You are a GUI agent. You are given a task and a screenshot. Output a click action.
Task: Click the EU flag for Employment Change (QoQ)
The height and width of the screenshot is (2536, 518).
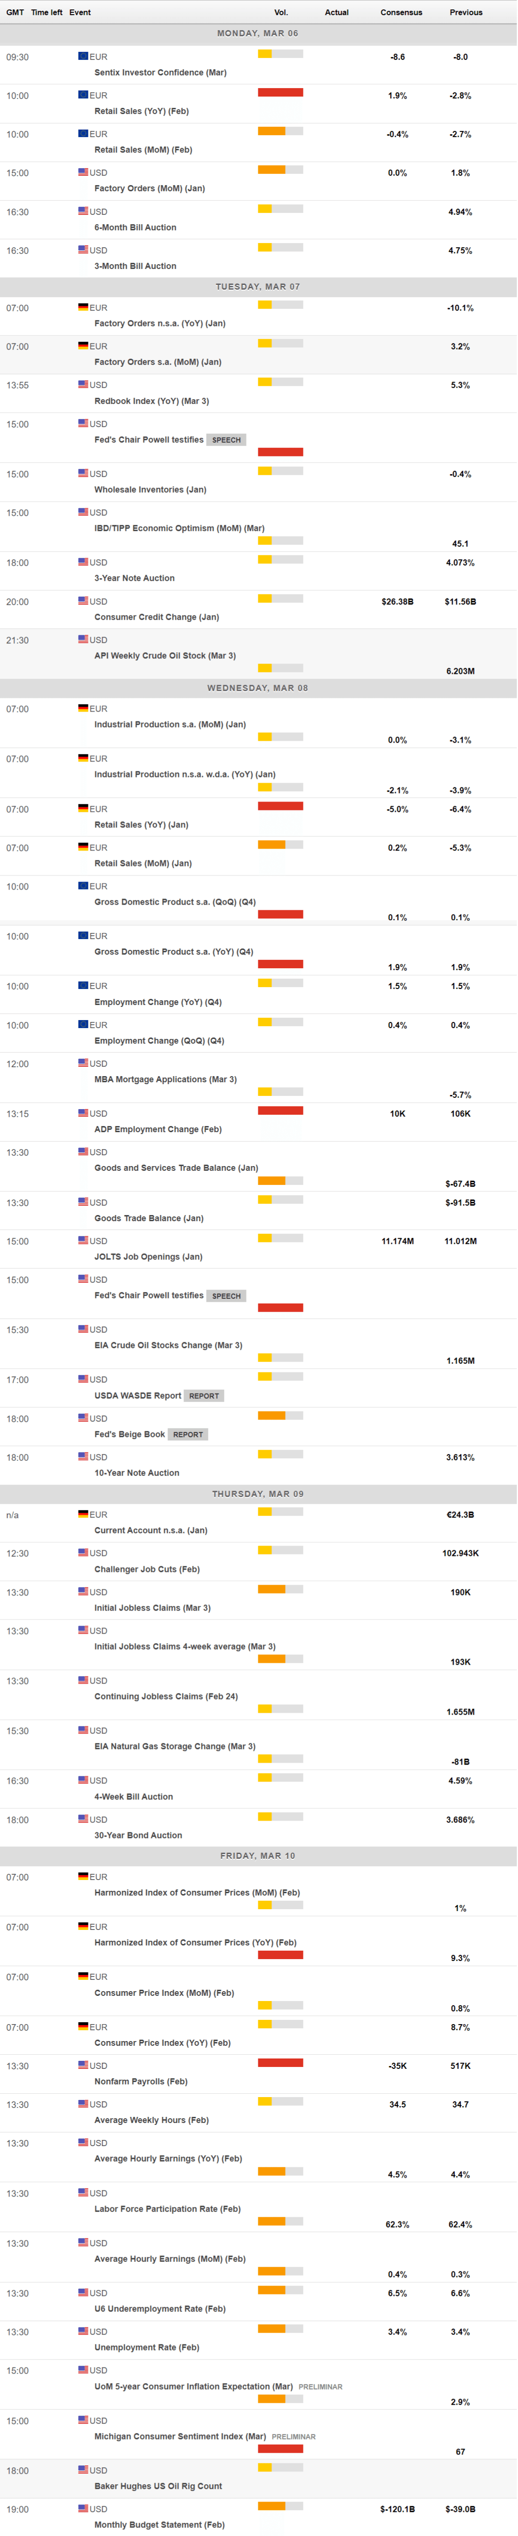(84, 1024)
